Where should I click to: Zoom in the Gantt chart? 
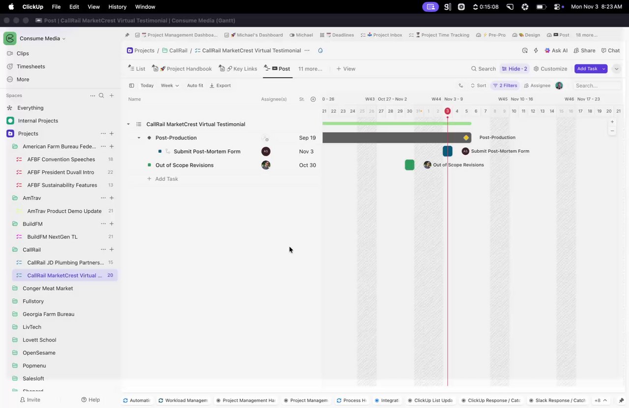[612, 122]
